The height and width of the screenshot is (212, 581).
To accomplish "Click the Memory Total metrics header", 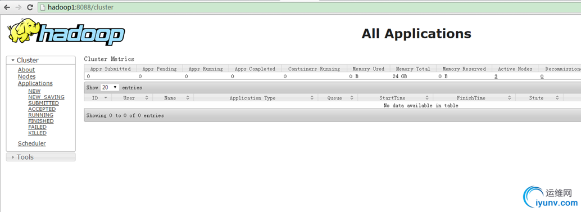I will tap(413, 69).
